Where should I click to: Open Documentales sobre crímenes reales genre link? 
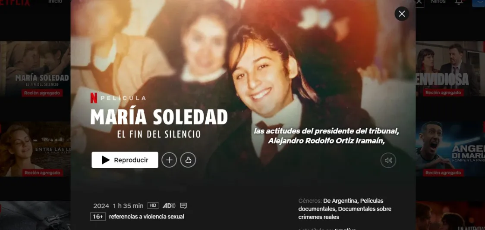point(345,213)
